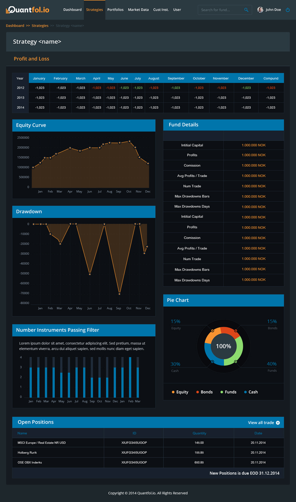This screenshot has width=296, height=502.
Task: Click the 15% Bonds label
Action: [x=272, y=324]
